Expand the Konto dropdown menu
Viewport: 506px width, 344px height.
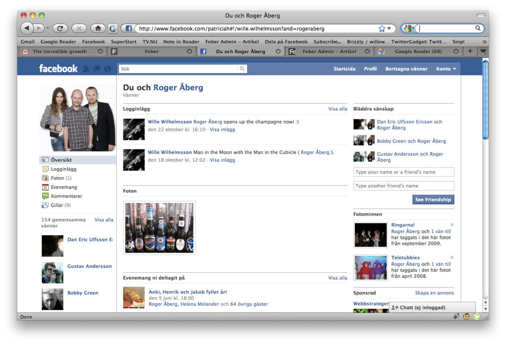pyautogui.click(x=446, y=69)
